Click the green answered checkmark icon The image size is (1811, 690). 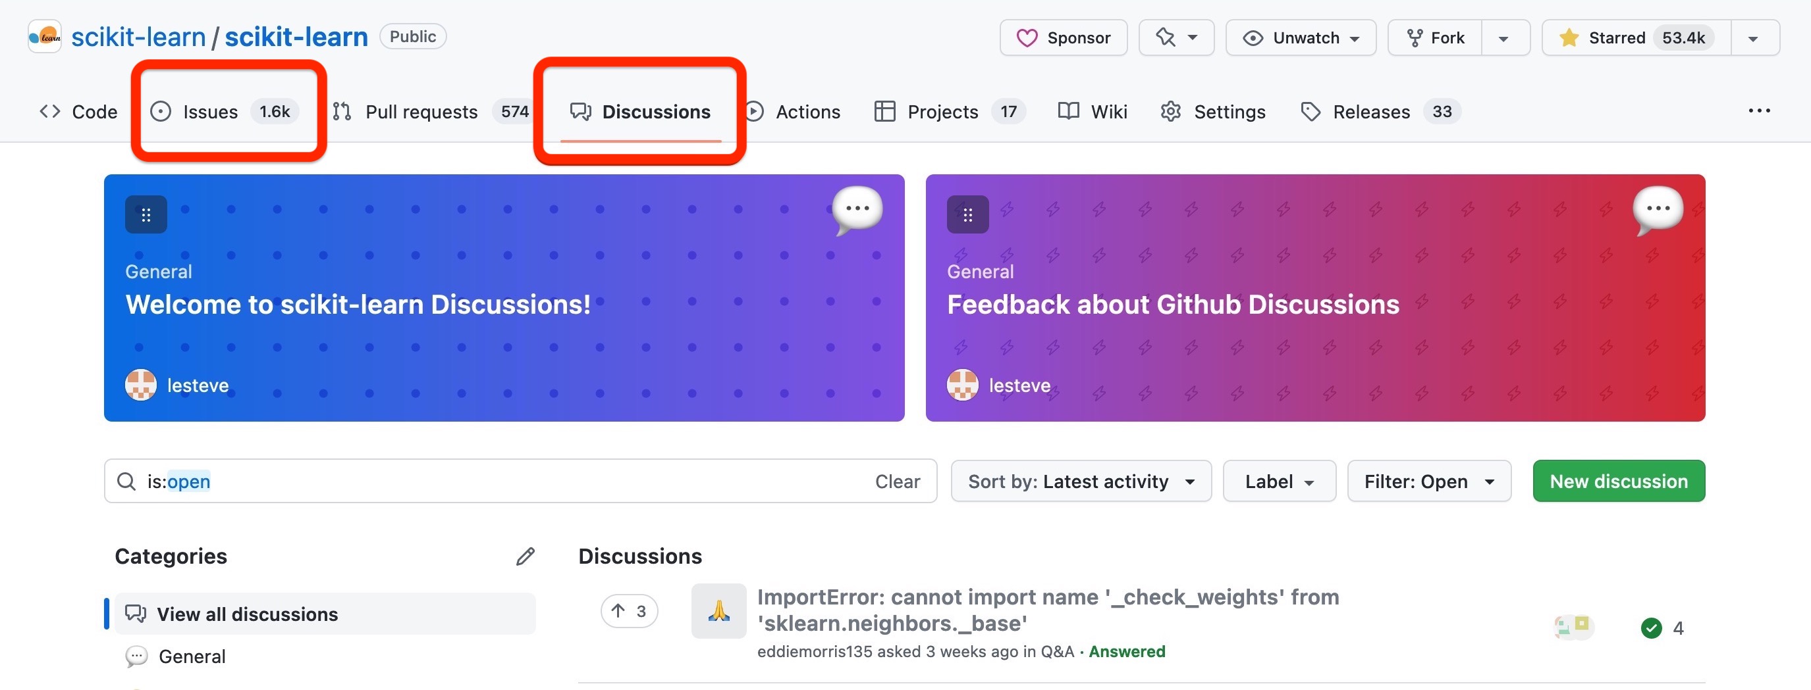click(1651, 628)
